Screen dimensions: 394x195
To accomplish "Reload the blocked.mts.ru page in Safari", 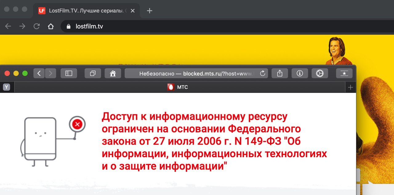I will [x=263, y=73].
